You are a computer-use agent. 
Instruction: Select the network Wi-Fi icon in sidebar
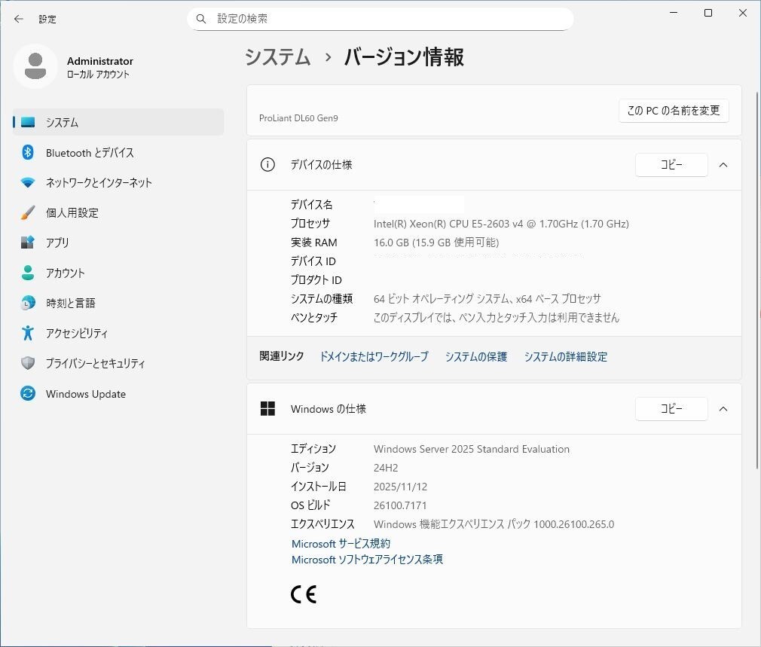point(28,182)
